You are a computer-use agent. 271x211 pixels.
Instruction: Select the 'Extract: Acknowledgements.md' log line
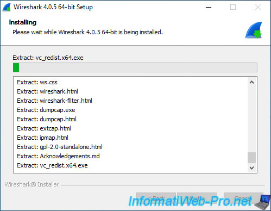tap(58, 156)
